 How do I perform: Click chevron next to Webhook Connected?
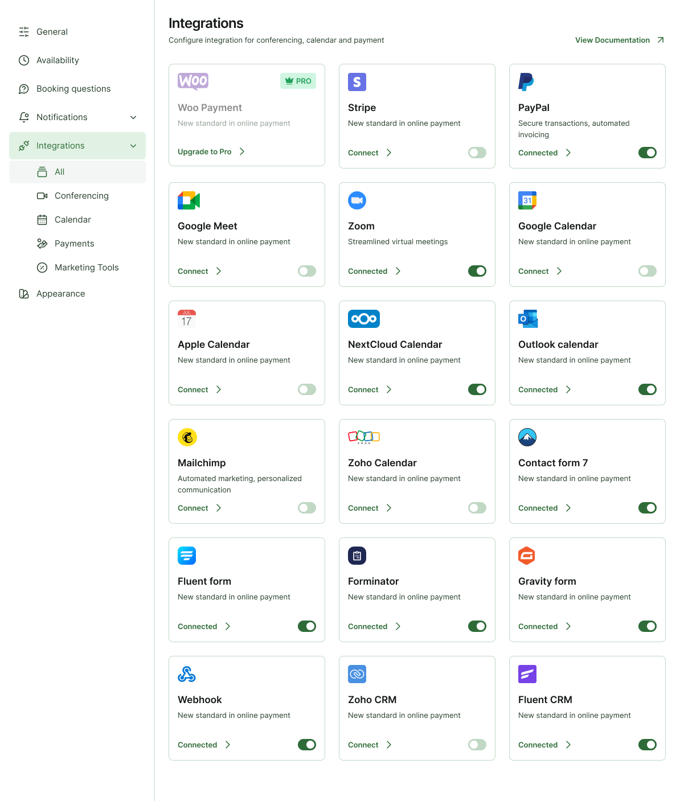click(x=228, y=745)
